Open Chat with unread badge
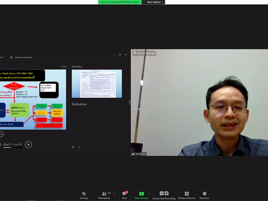 tap(125, 195)
